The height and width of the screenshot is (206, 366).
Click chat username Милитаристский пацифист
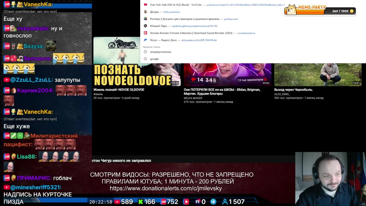(x=41, y=140)
